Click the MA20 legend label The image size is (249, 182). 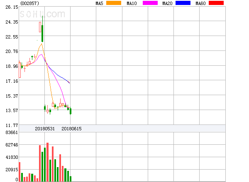pyautogui.click(x=167, y=3)
